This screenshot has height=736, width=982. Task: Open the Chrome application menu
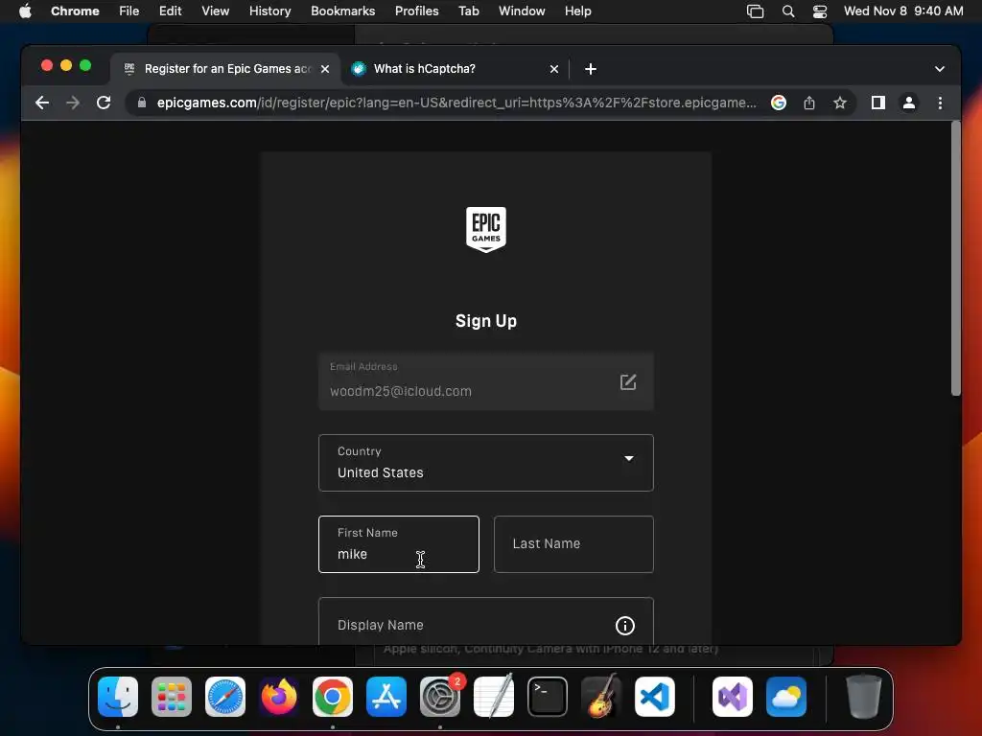(75, 11)
